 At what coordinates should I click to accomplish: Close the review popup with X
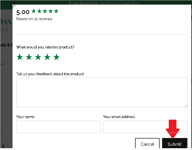coord(13,5)
